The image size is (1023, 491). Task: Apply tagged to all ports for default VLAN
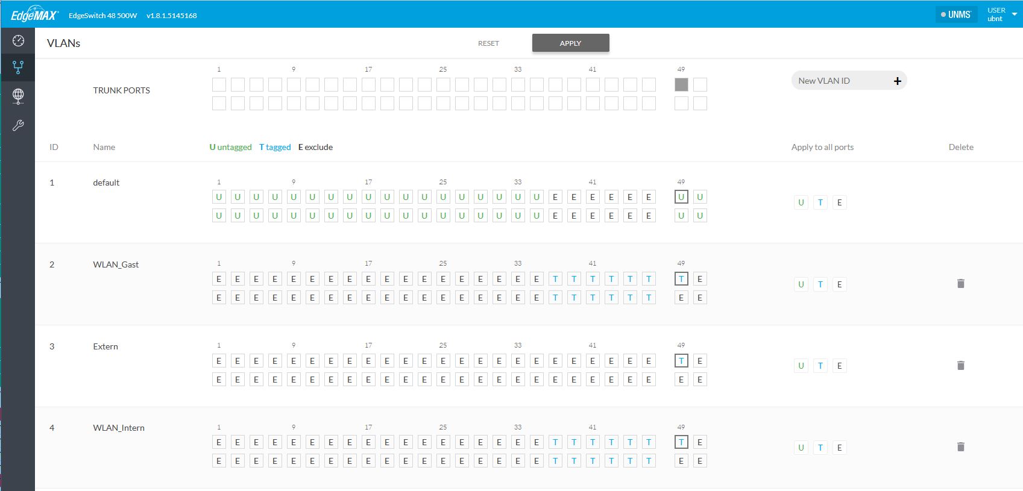[820, 202]
